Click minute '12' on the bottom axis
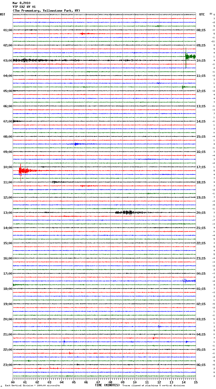 click(159, 382)
